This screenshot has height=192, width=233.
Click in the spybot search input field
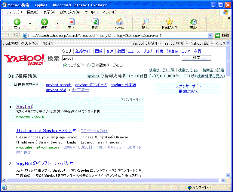pyautogui.click(x=121, y=58)
